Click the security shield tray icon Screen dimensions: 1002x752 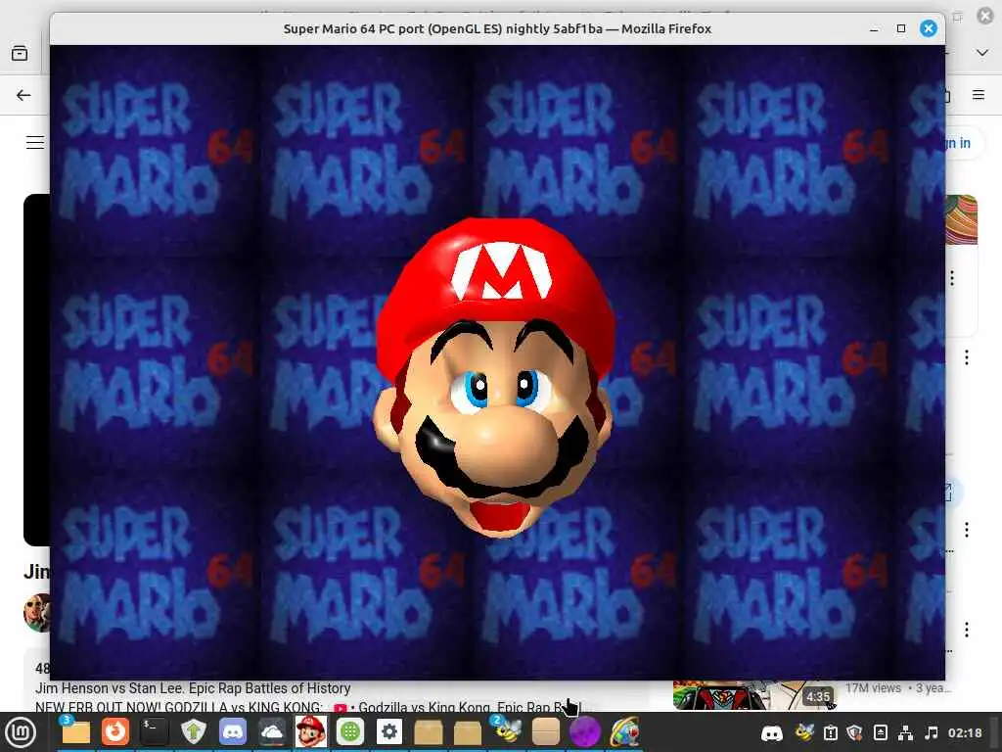(854, 732)
